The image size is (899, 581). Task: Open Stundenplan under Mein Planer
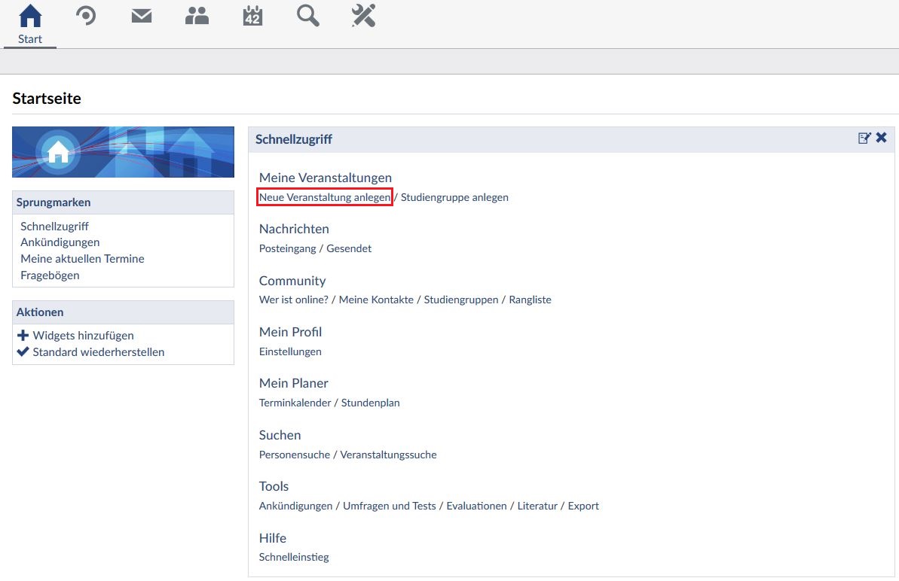[370, 403]
